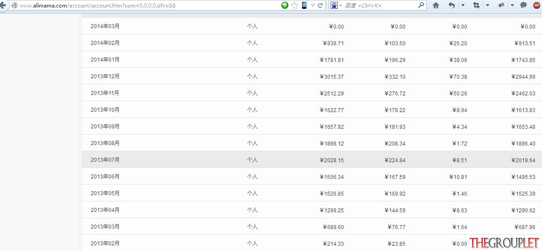Viewport: 542px width, 251px height.
Task: Open the Baidu search engine selector
Action: click(x=336, y=5)
